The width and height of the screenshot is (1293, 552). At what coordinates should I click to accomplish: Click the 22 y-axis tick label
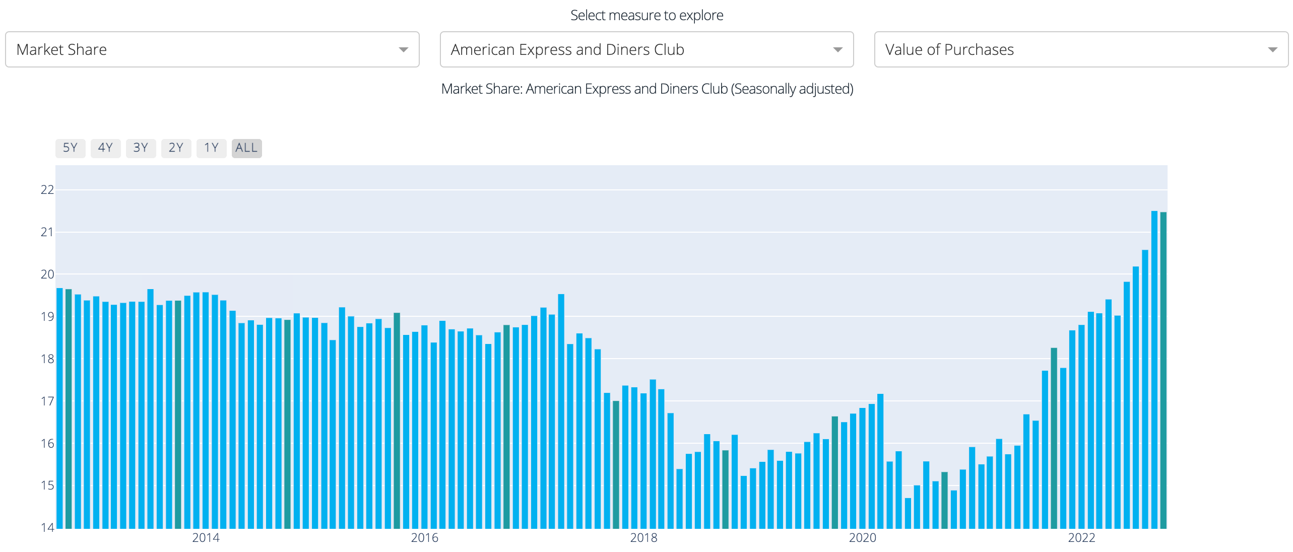[x=47, y=190]
